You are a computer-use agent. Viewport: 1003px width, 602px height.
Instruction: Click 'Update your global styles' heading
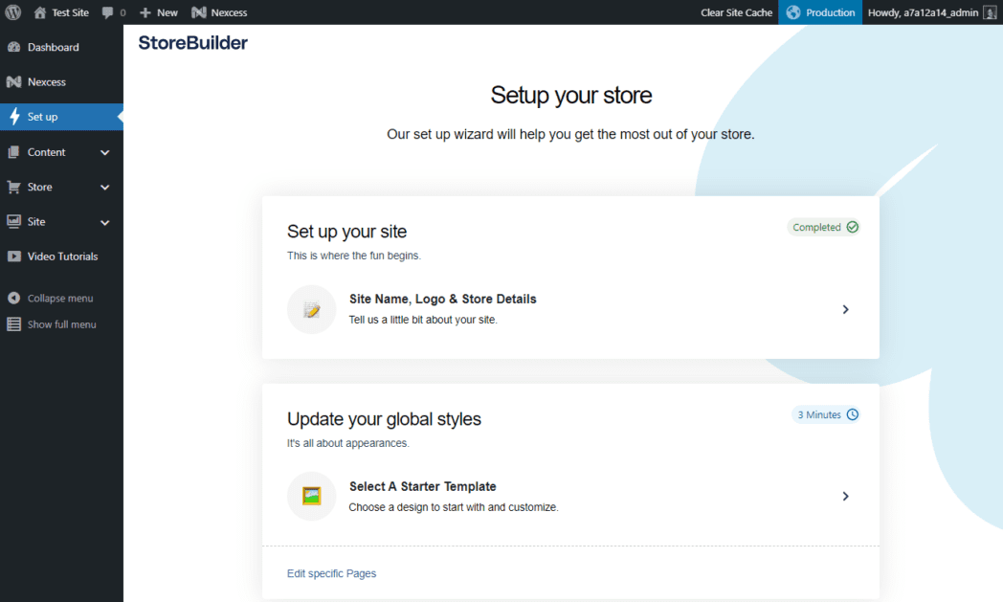[384, 419]
